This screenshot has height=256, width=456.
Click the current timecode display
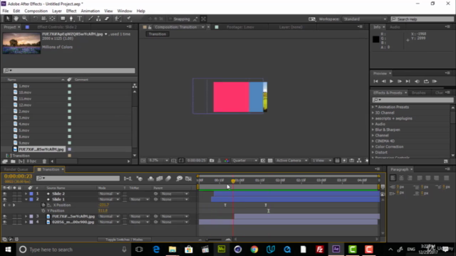[18, 176]
